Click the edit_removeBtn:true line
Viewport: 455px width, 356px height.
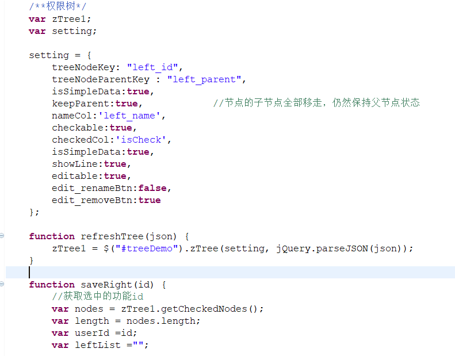tap(106, 201)
